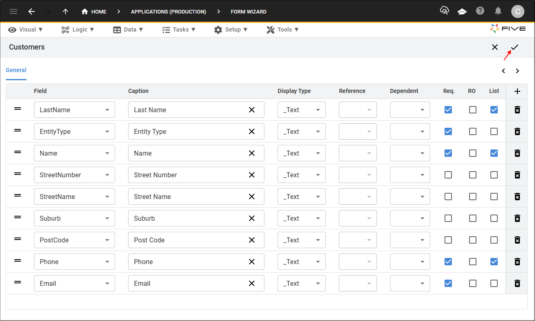
Task: Save the form with the checkmark
Action: point(515,47)
